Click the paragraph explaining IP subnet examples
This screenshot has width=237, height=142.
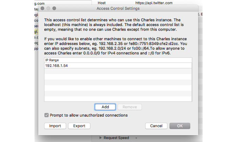[117, 47]
